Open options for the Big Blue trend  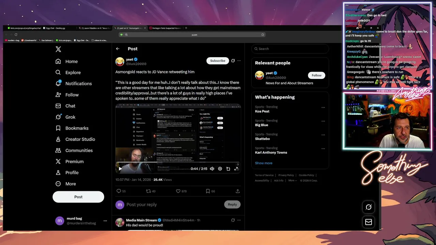(323, 121)
